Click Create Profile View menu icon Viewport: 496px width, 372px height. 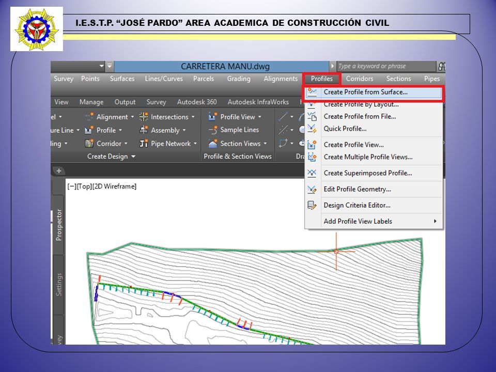(312, 145)
